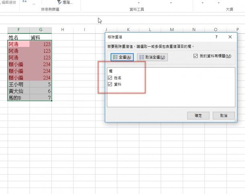Select the first 阿湯 cell

(x=18, y=44)
